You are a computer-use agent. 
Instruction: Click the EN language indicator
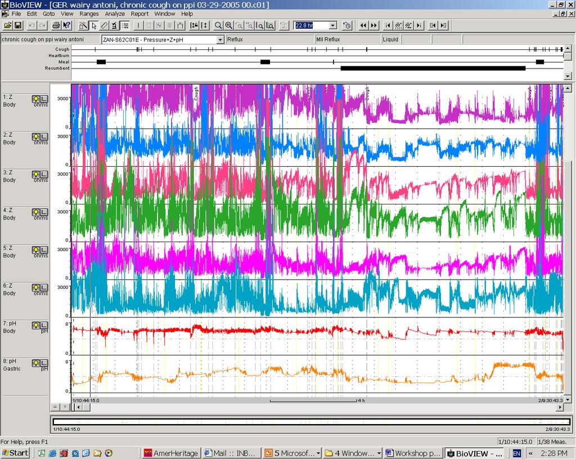pyautogui.click(x=516, y=453)
